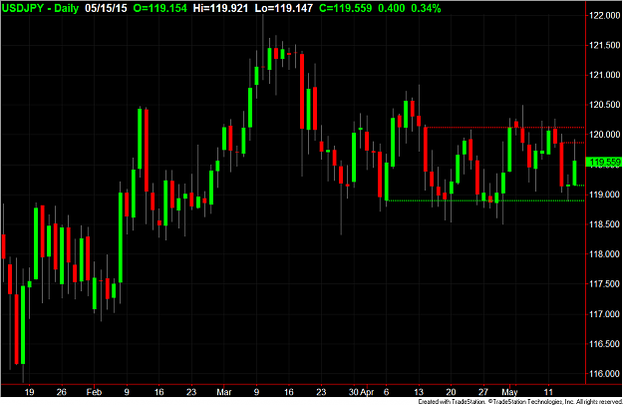Click the 11 May date label
Screen dimensions: 623x405
[x=548, y=392]
